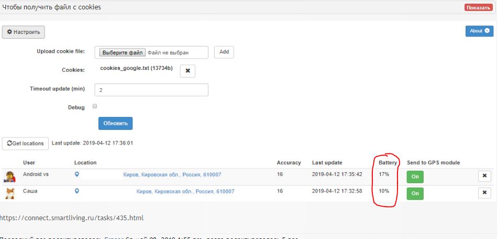Click the red Показать button
The image size is (497, 239).
[478, 8]
